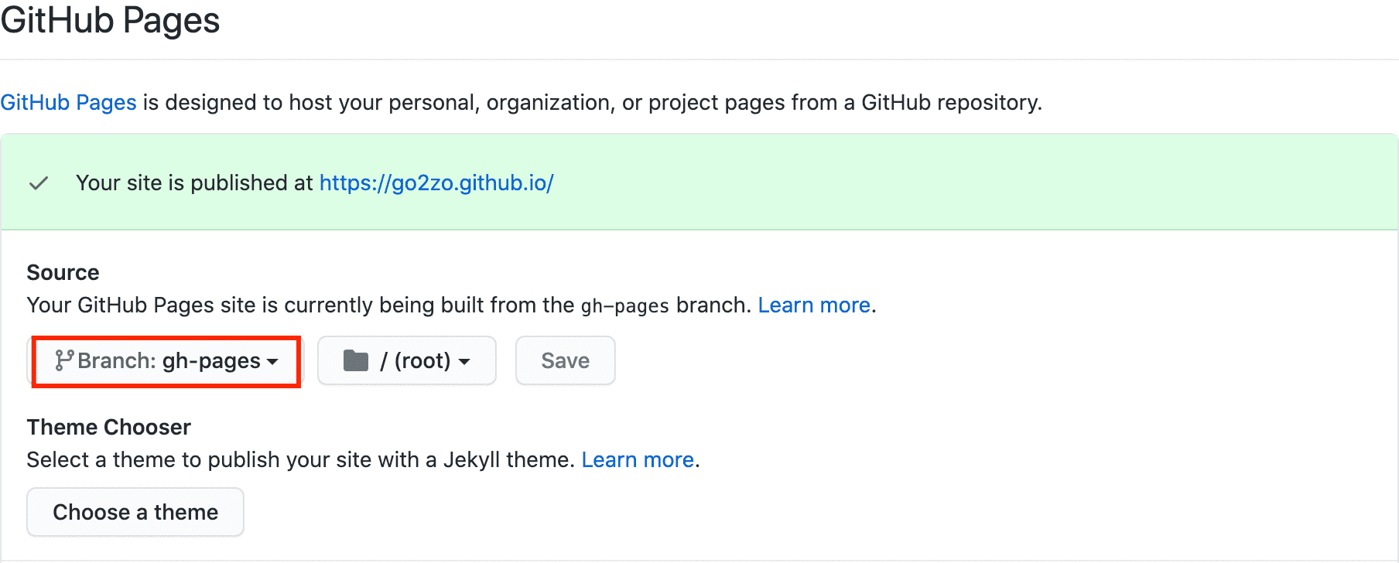
Task: Click 'Select a theme to publish' description text
Action: 301,460
